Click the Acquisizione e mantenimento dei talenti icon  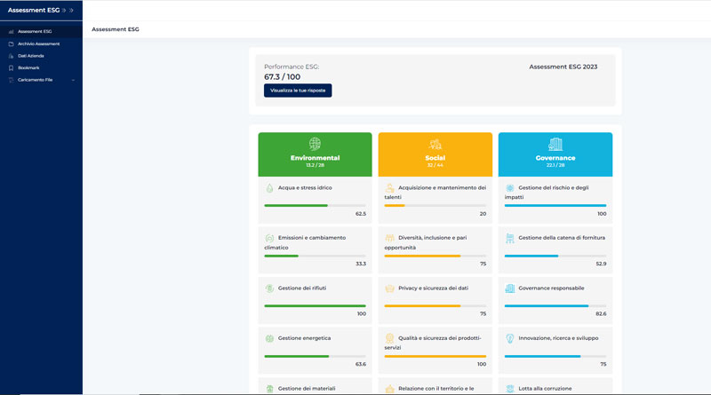tap(389, 188)
